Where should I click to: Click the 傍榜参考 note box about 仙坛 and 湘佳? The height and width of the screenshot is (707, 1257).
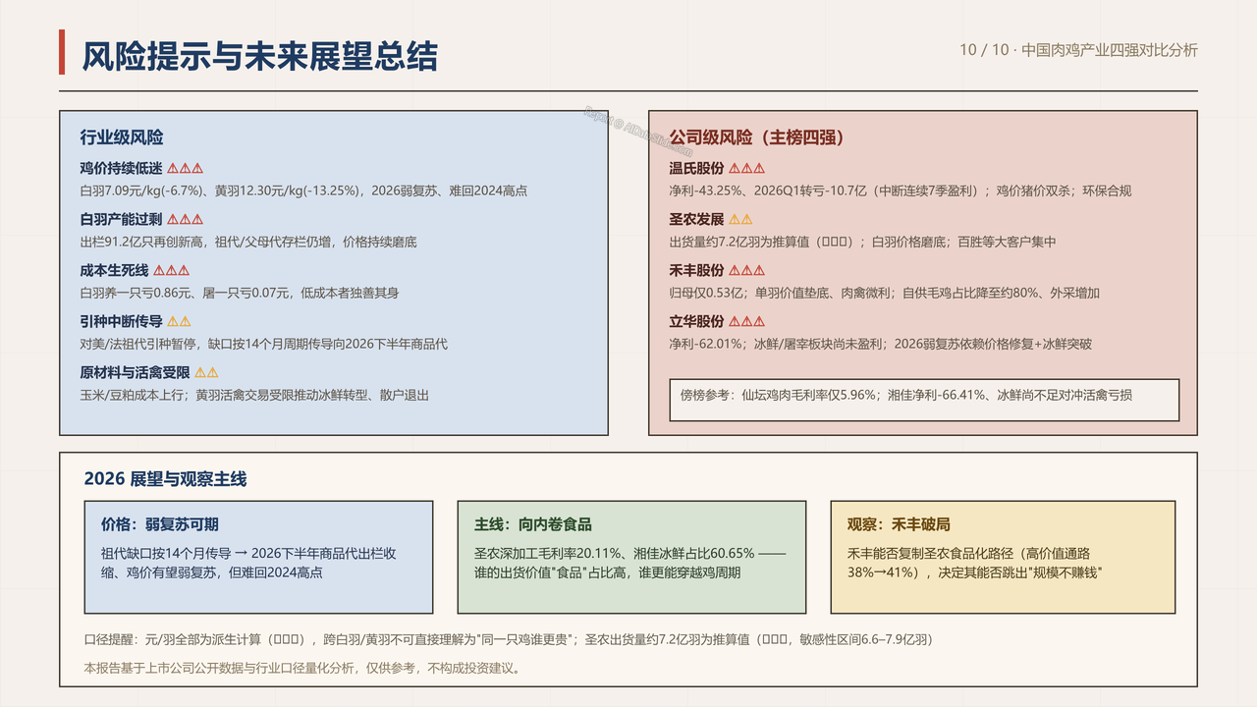[924, 400]
